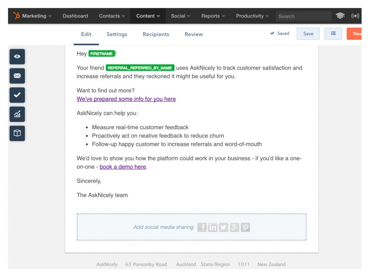Click the cube box sidebar icon
The width and height of the screenshot is (370, 276).
click(x=17, y=133)
